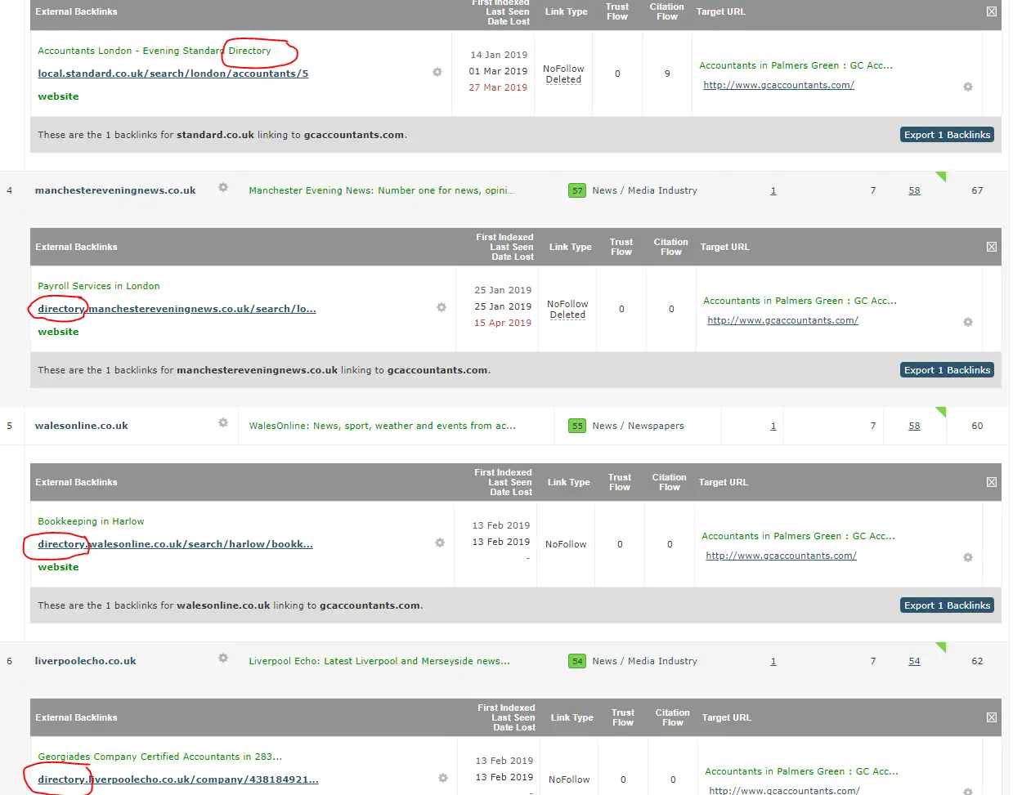Open directory.liverpoolecho.co.uk company link
This screenshot has height=795, width=1013.
(x=178, y=779)
